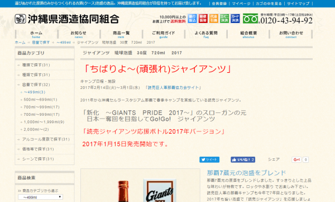
Task: Click the Google+ G+1 button
Action: 296,159
